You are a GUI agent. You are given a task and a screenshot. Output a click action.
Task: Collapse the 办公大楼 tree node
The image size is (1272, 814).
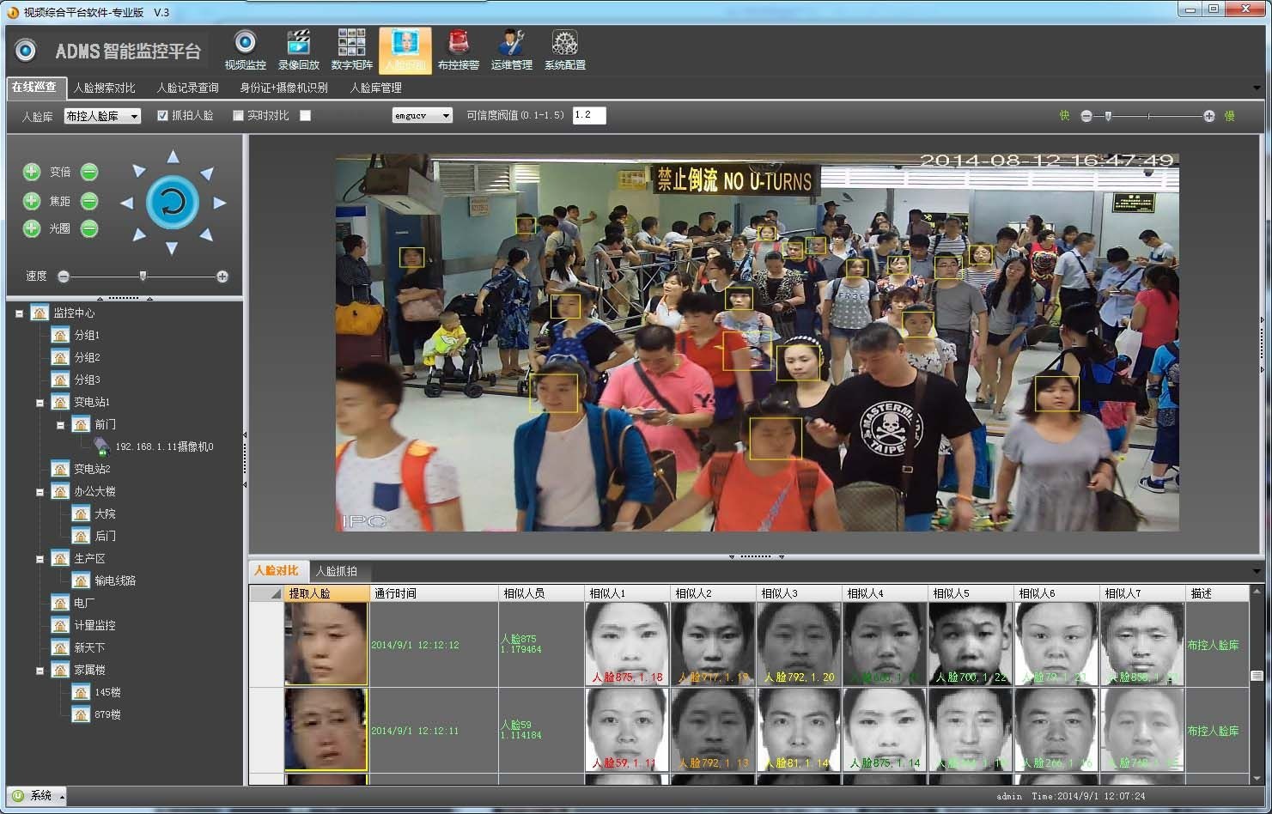[x=40, y=492]
